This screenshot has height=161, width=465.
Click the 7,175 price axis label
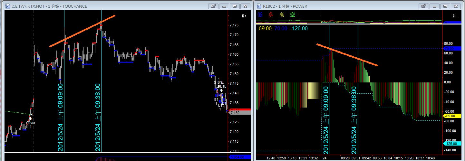coord(234,25)
